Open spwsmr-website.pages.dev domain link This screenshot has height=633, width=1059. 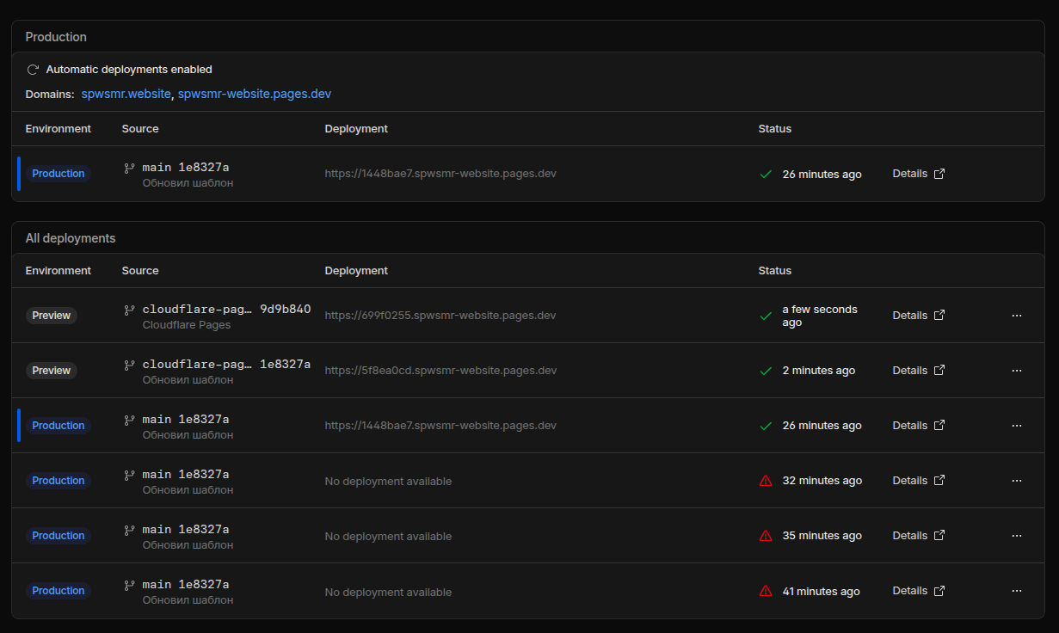pos(255,94)
